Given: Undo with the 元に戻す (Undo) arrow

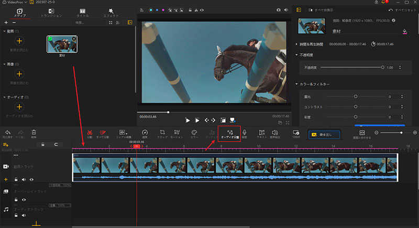Looking at the screenshot, I should point(8,134).
